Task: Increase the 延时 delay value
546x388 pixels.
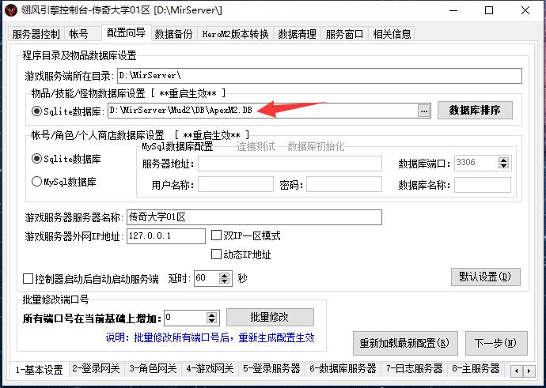Action: (x=225, y=275)
